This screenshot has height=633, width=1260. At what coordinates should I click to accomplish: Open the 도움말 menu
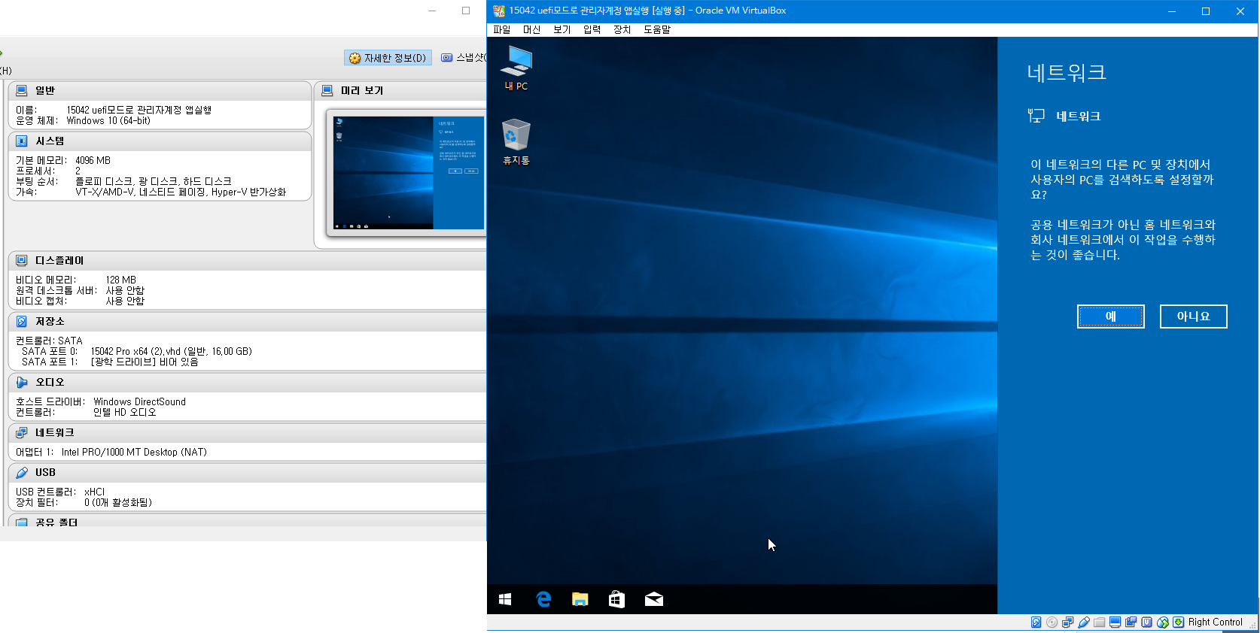(656, 29)
